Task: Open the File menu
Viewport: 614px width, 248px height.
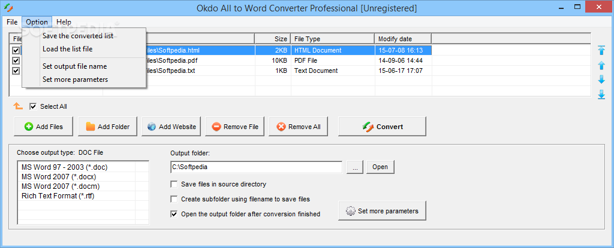Action: pos(12,22)
